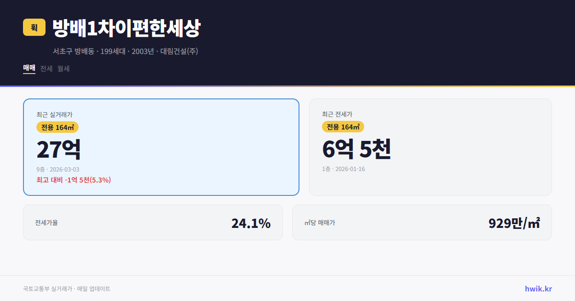Switch to the 전세 tab
Image resolution: width=575 pixels, height=301 pixels.
coord(46,68)
